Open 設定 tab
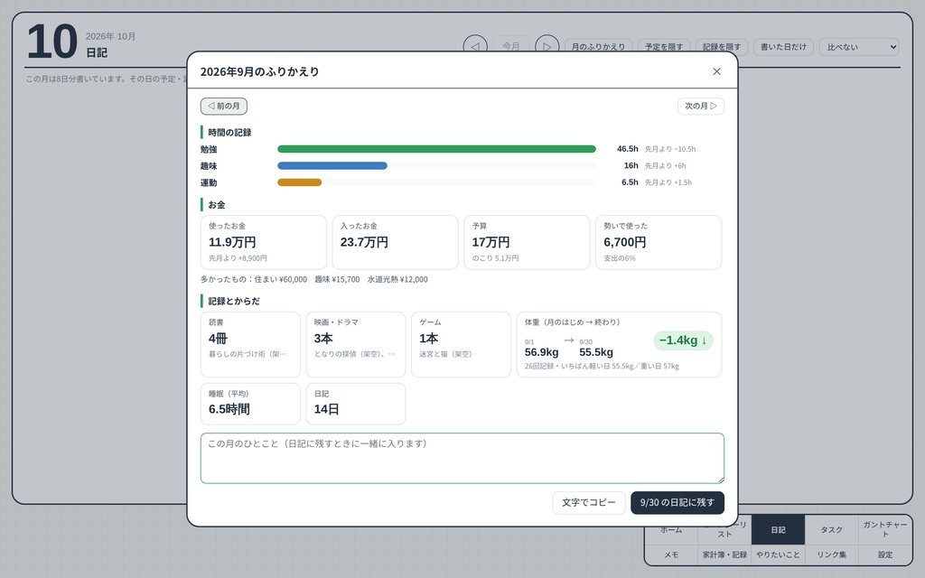Viewport: 925px width, 578px height. [x=885, y=555]
